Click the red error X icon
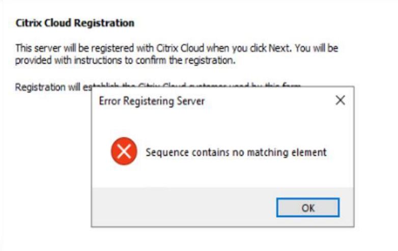The width and height of the screenshot is (398, 251). [124, 151]
